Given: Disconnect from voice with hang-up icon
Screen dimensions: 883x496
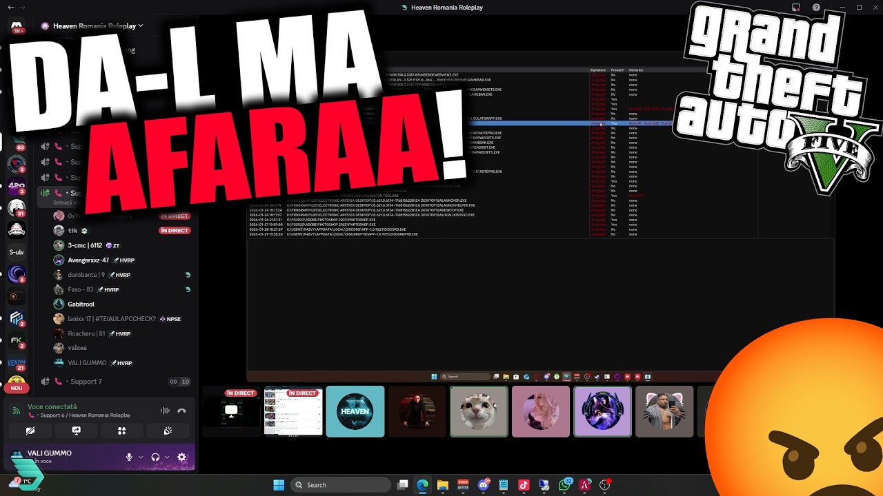Looking at the screenshot, I should coord(181,411).
